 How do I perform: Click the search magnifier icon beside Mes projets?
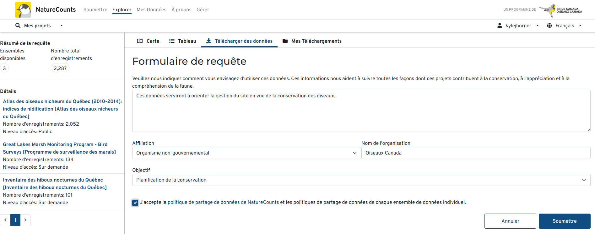[18, 25]
